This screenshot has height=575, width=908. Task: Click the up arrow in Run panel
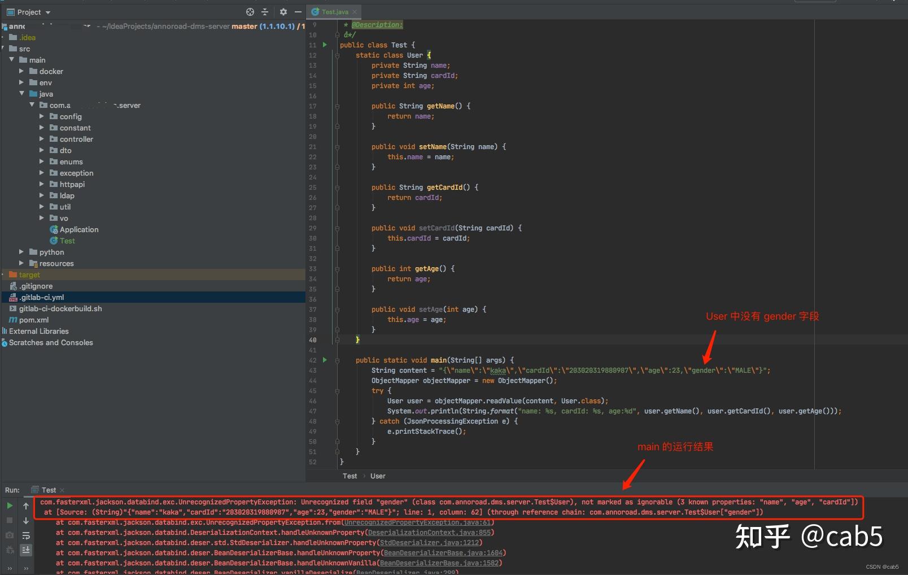[26, 506]
